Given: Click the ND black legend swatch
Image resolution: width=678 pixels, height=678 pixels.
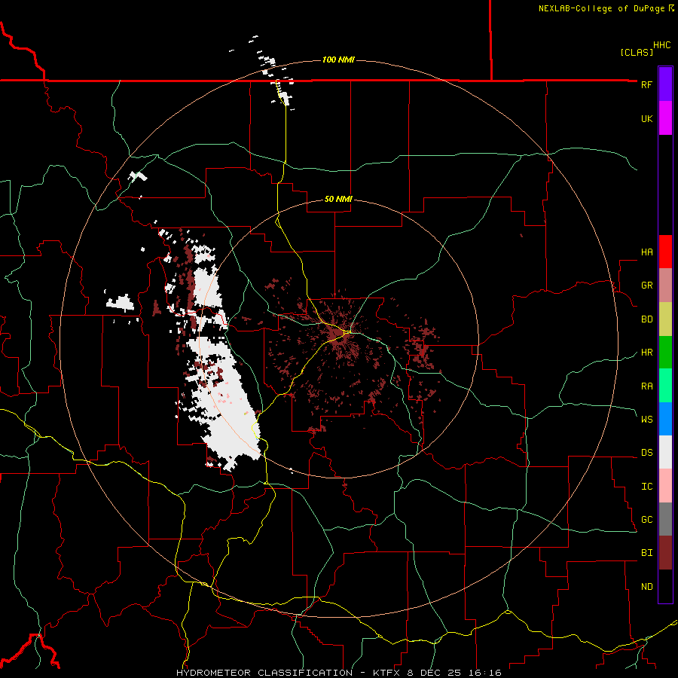Looking at the screenshot, I should point(665,586).
